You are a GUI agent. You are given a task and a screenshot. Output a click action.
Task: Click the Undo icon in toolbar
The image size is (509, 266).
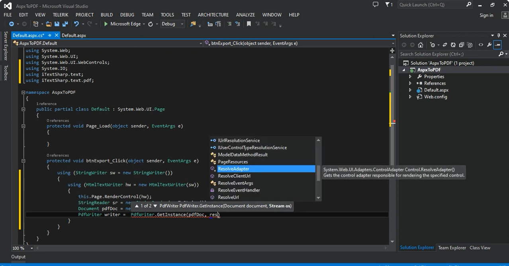76,24
